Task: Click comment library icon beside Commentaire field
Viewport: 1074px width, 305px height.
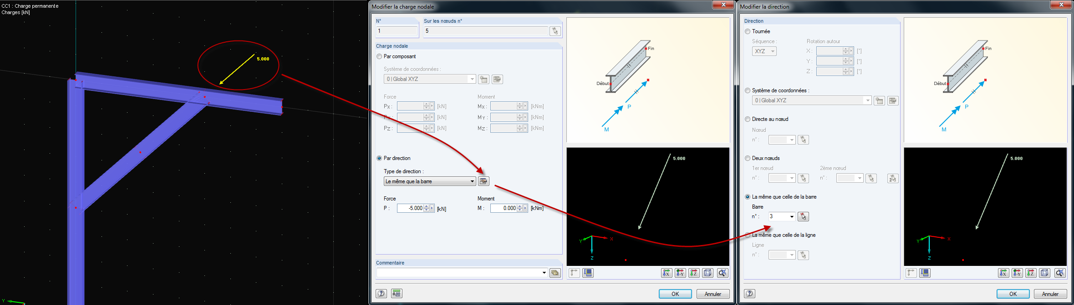Action: (555, 273)
